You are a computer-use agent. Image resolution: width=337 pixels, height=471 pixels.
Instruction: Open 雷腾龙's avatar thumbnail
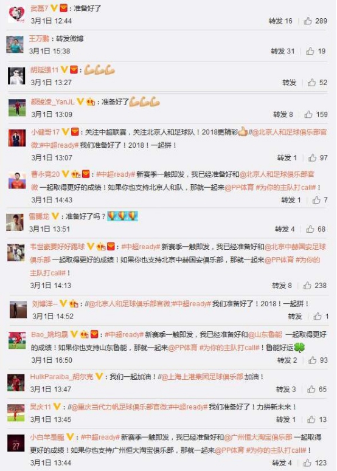tap(15, 222)
